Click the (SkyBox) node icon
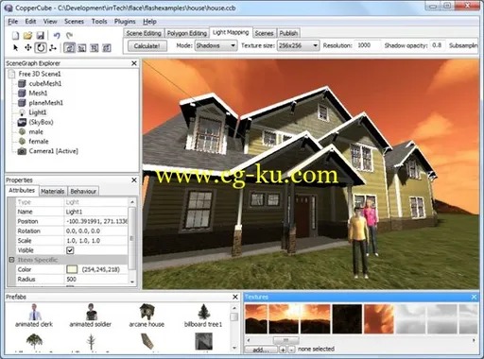 click(22, 122)
